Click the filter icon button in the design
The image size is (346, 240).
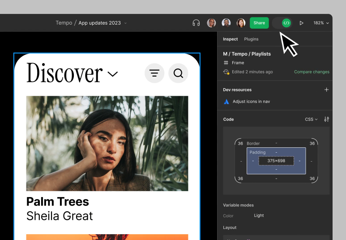point(154,73)
